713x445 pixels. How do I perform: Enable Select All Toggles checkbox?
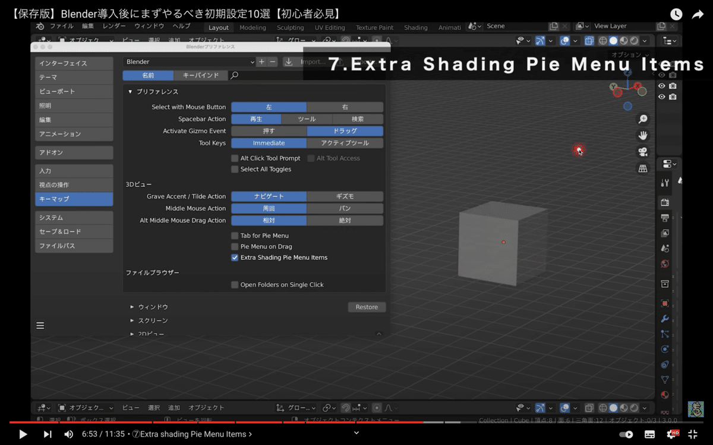235,169
